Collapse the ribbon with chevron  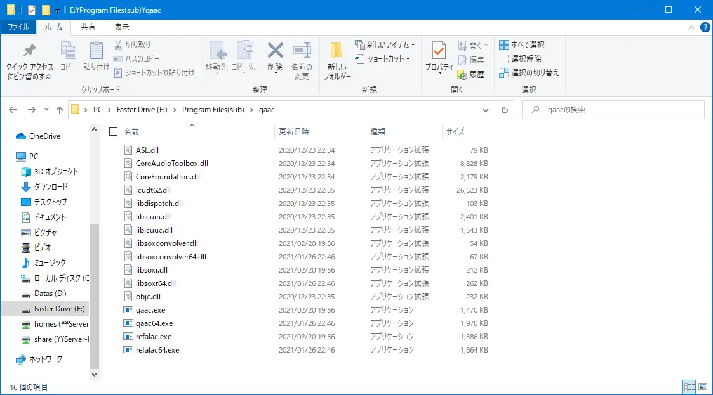691,27
